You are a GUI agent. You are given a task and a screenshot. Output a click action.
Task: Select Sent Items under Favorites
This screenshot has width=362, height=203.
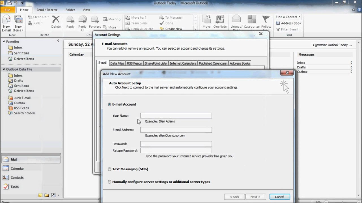21,53
